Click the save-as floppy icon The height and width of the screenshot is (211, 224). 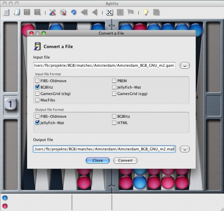coord(37,12)
